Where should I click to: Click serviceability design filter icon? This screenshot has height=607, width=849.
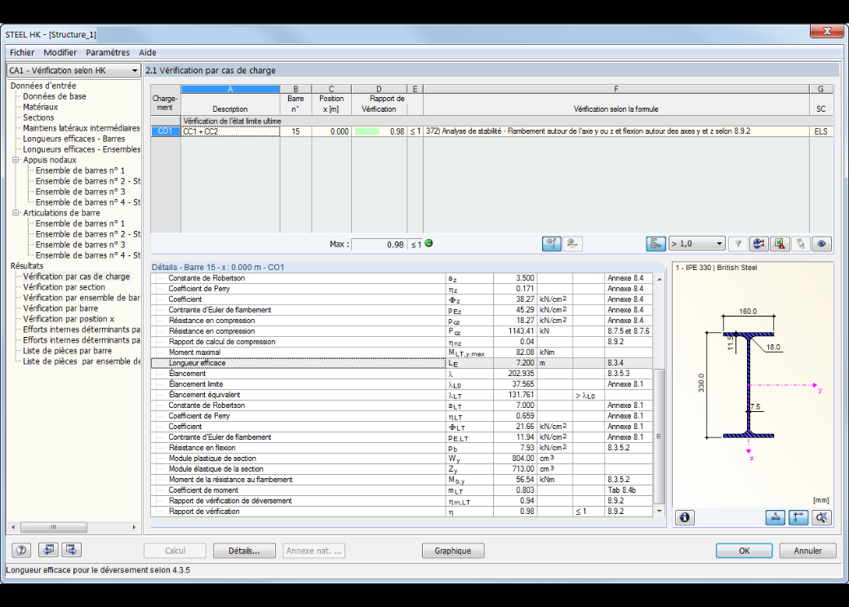pos(571,244)
